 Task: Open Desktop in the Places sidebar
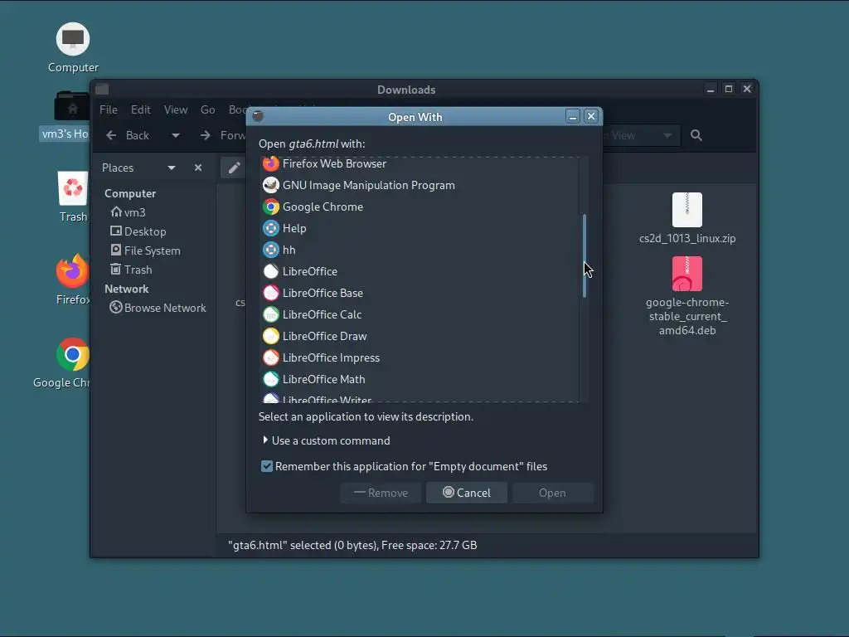pyautogui.click(x=138, y=231)
